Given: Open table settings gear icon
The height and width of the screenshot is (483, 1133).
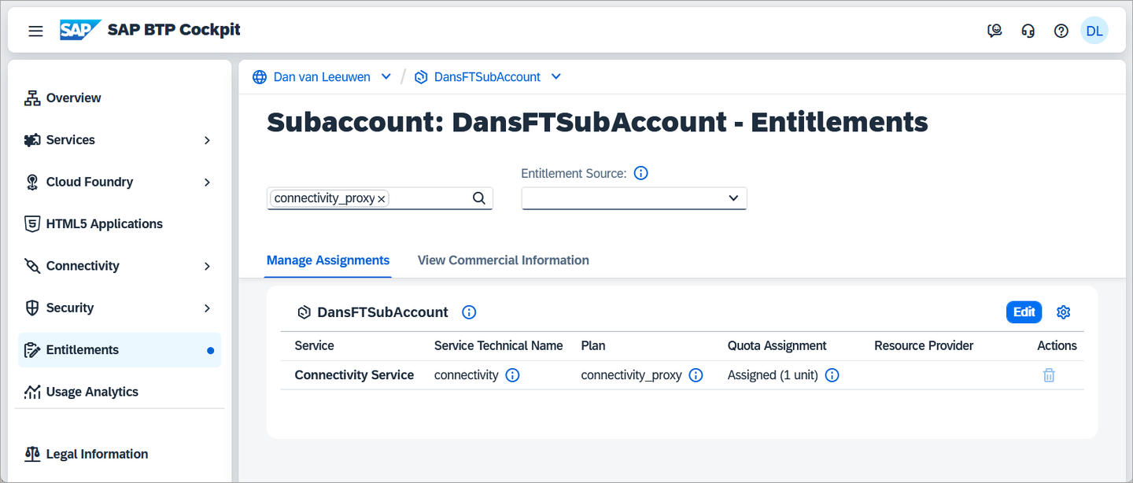Looking at the screenshot, I should coord(1064,312).
